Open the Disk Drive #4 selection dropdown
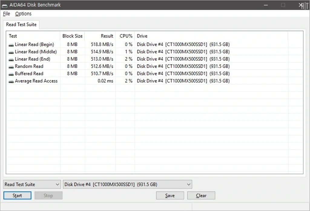Screen dimensions: 310x211 tap(127, 184)
